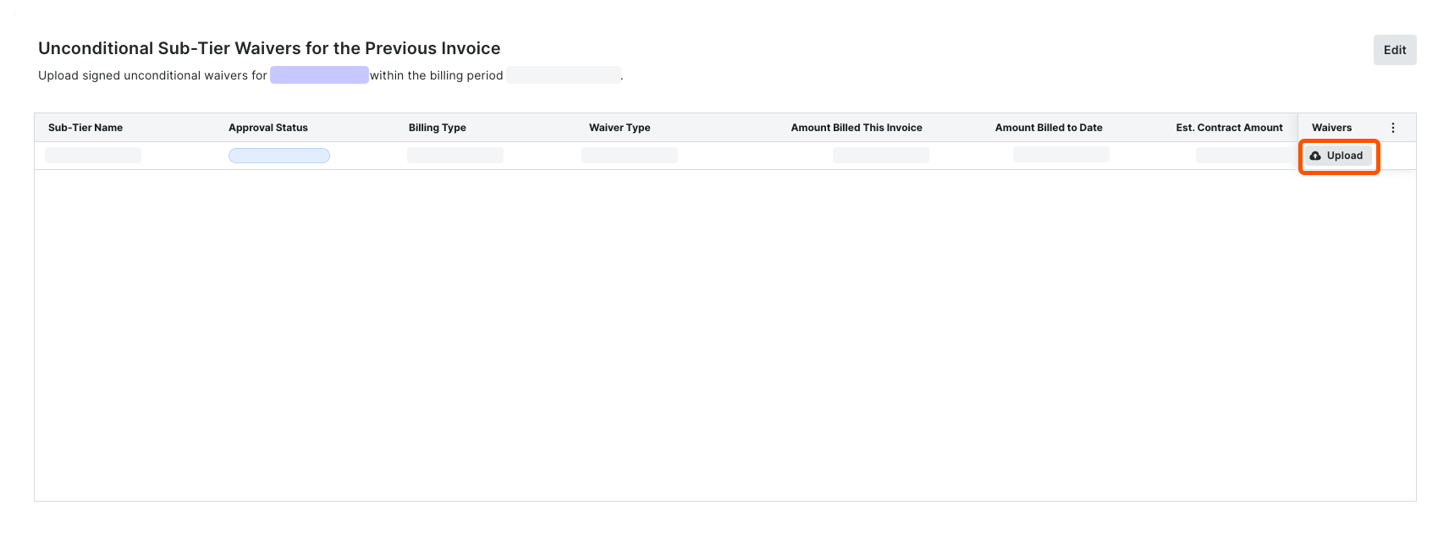Click Est. Contract Amount column header

(1229, 128)
